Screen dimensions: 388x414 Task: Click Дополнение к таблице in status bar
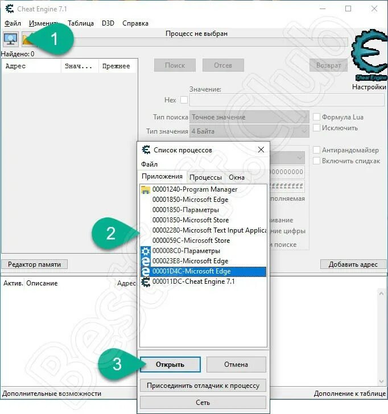pyautogui.click(x=350, y=394)
